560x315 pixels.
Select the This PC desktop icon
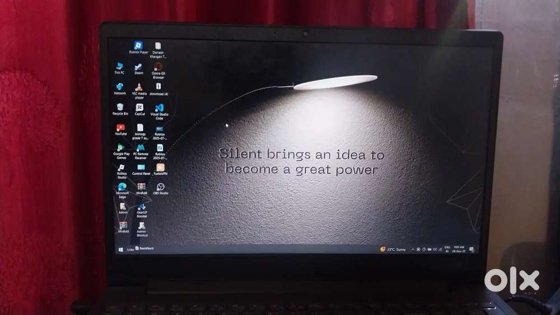click(119, 68)
